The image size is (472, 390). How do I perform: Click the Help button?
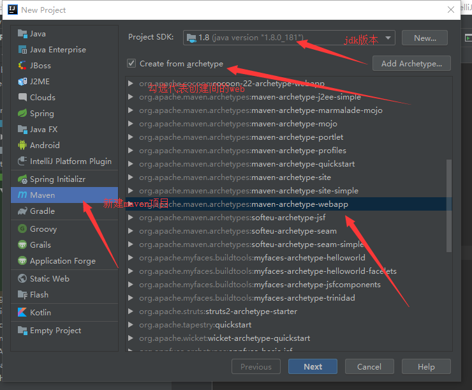(426, 366)
